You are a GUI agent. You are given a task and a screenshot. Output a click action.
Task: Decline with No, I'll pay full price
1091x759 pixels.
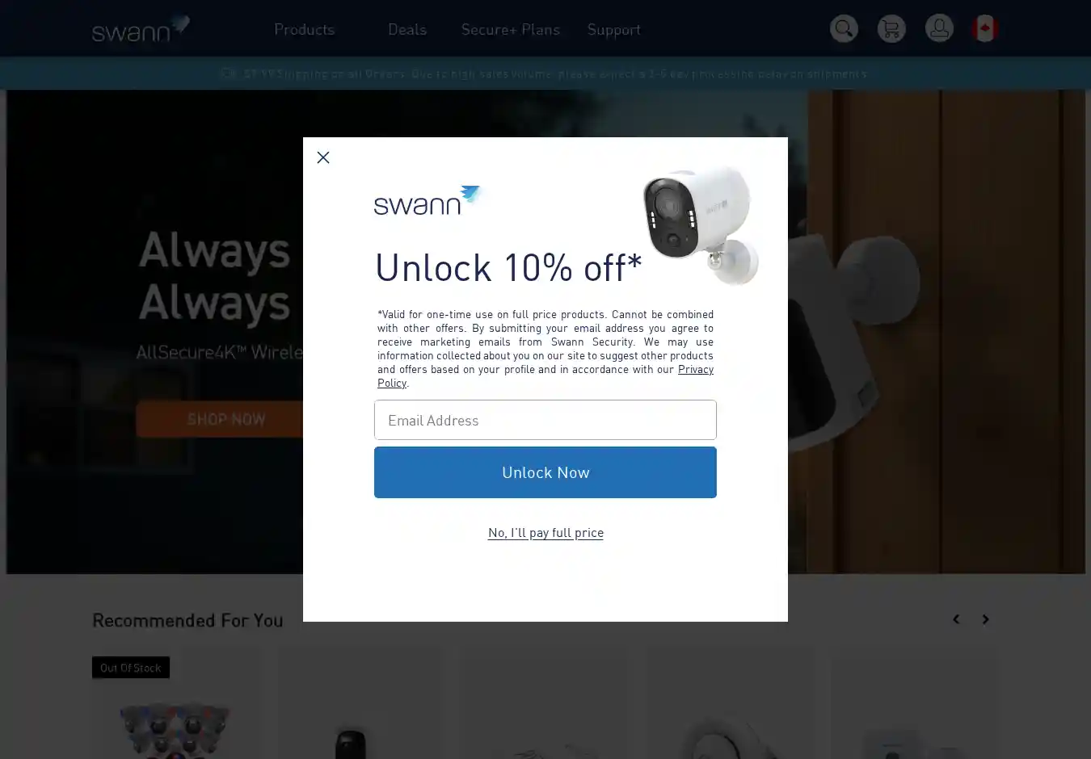click(x=545, y=533)
